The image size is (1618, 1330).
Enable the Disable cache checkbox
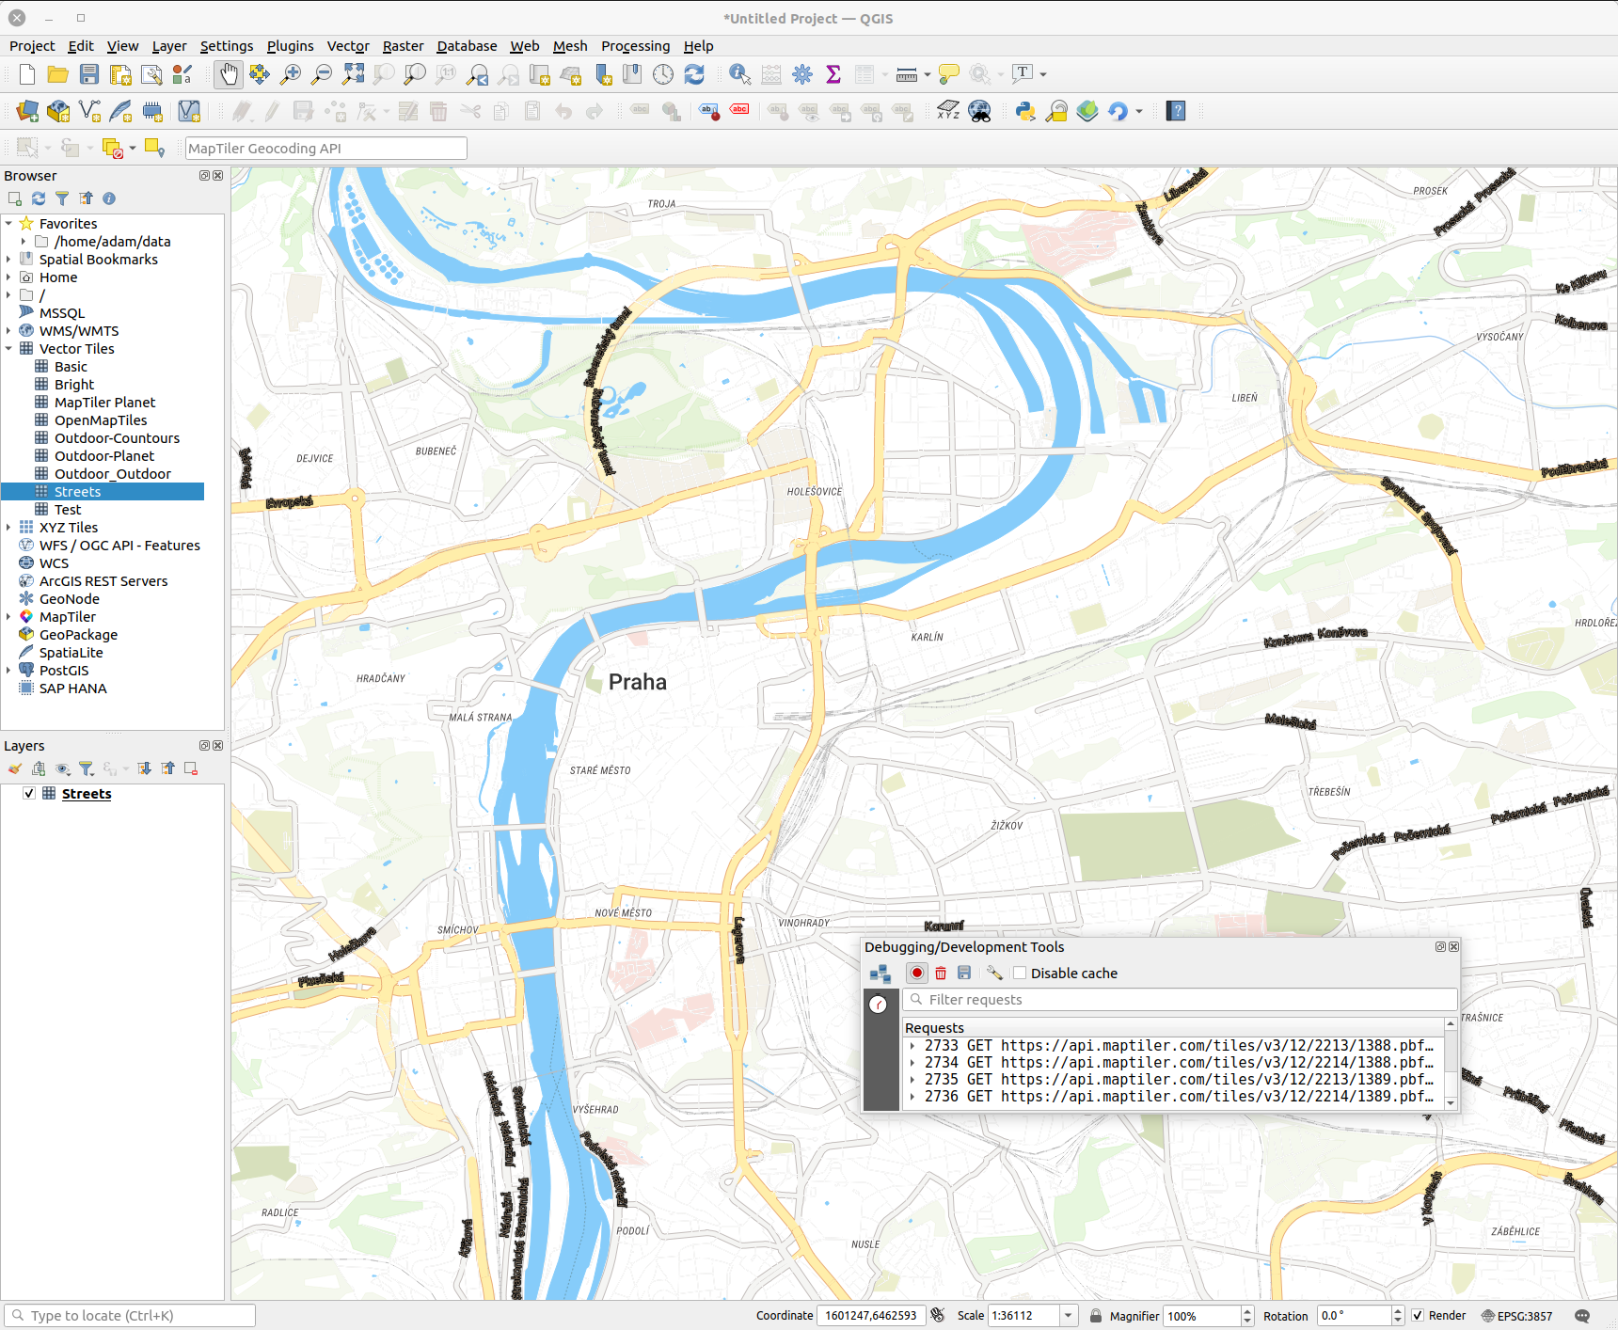point(1020,973)
